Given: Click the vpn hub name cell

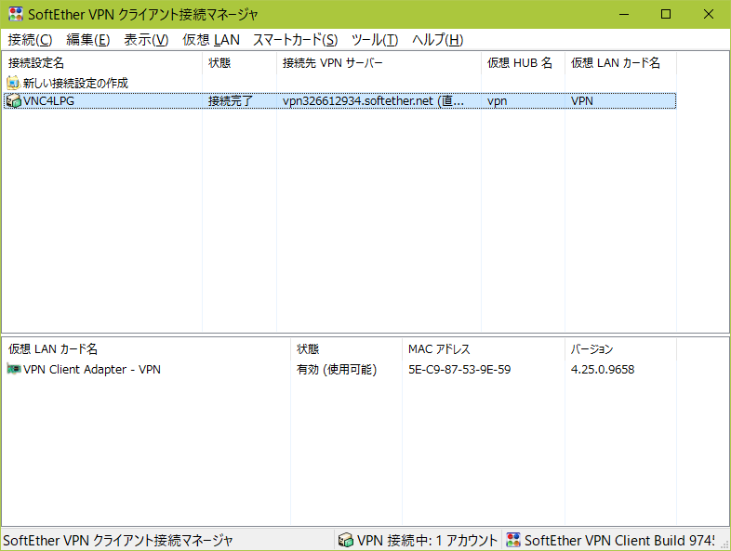Looking at the screenshot, I should coord(497,101).
